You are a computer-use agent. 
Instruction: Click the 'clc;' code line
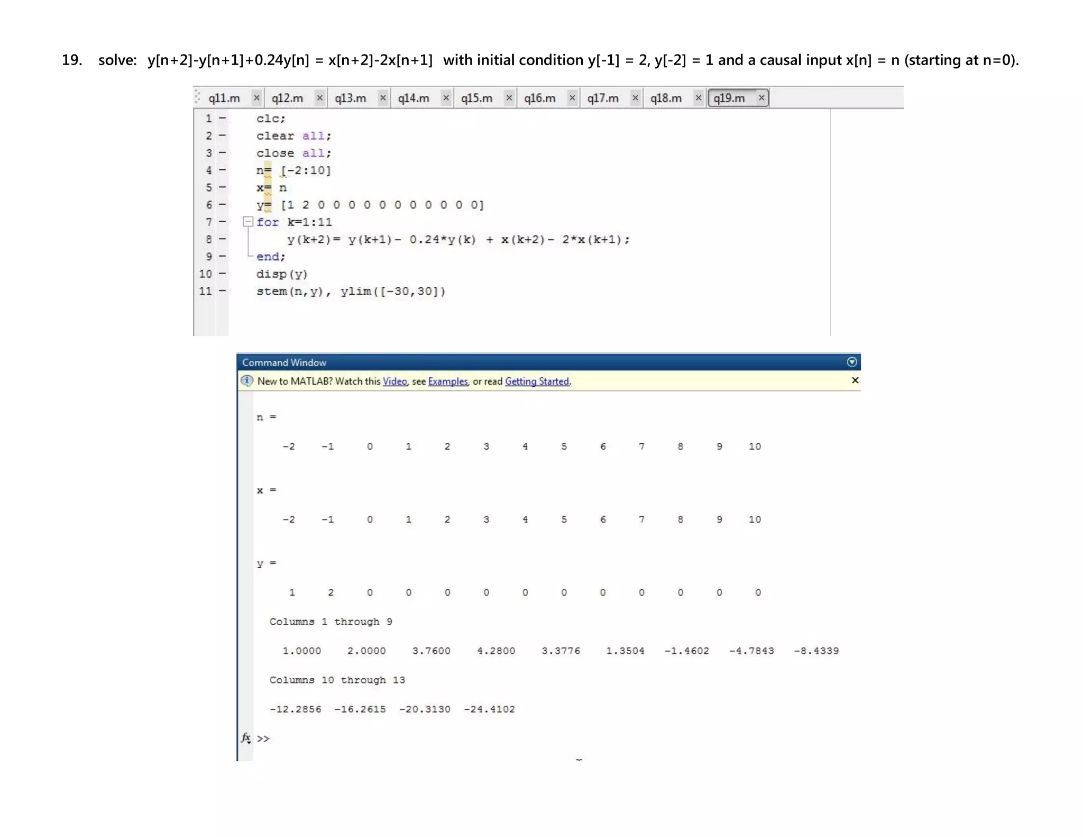pos(271,119)
